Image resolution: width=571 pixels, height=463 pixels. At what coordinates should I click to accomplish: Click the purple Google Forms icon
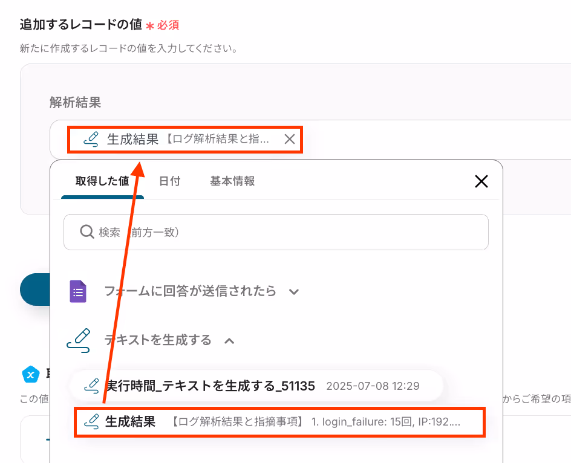pos(78,291)
